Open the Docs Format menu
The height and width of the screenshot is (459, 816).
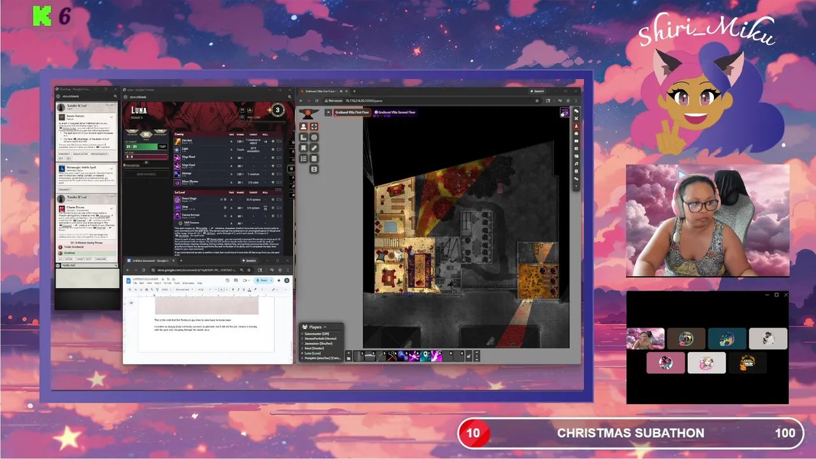[x=167, y=283]
